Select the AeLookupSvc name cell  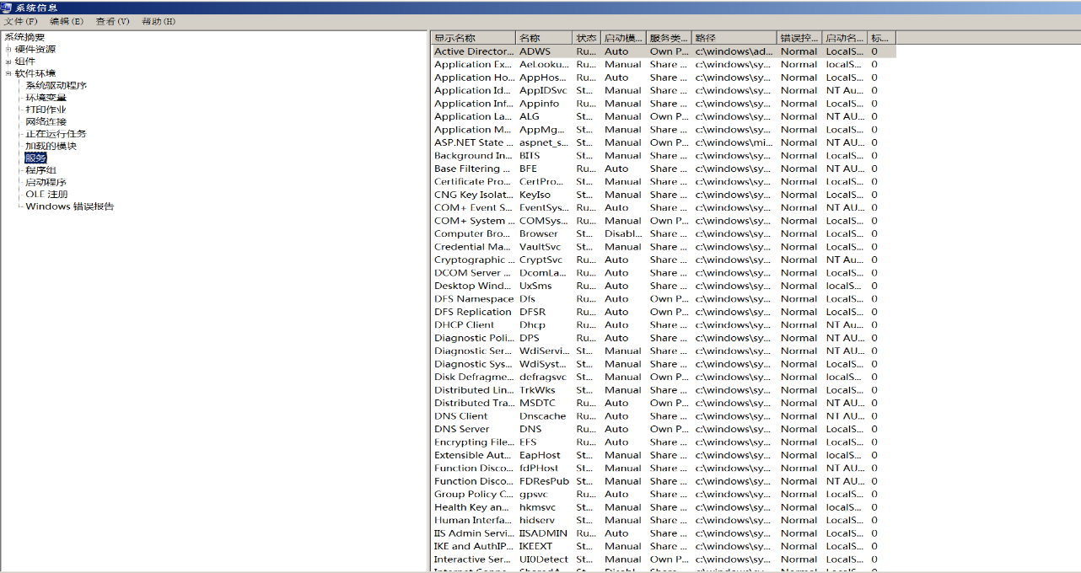click(544, 65)
